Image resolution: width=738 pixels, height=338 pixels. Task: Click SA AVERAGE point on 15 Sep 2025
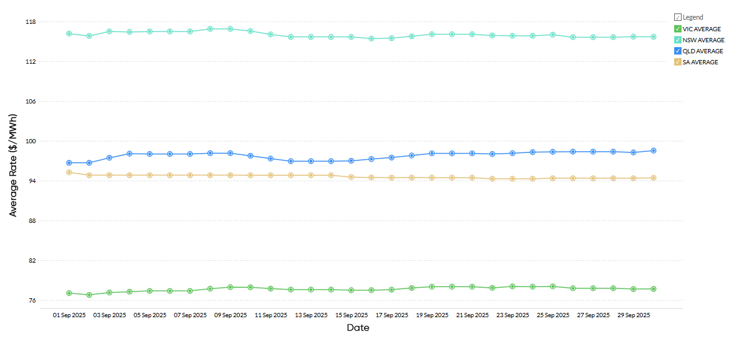(x=351, y=177)
